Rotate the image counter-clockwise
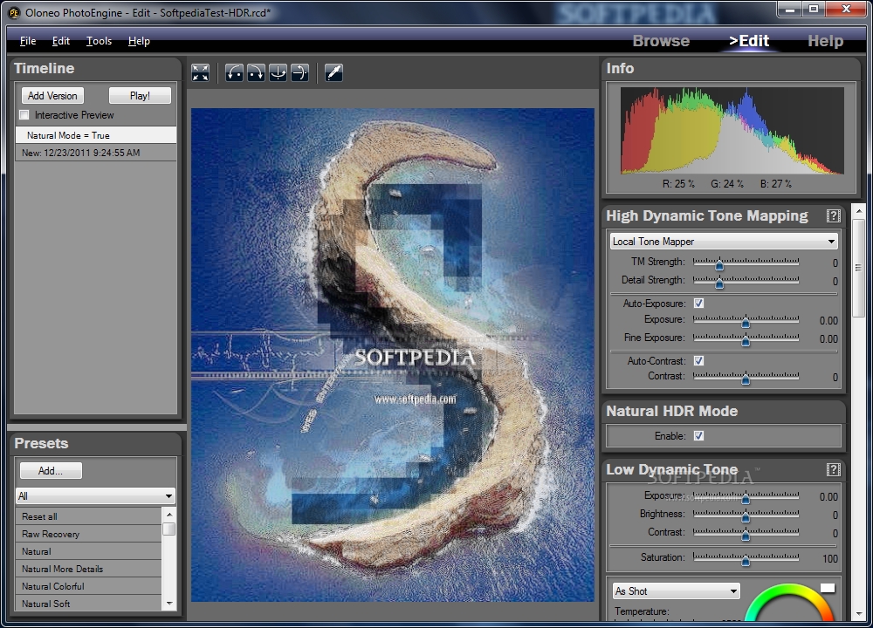This screenshot has width=873, height=628. (x=234, y=72)
